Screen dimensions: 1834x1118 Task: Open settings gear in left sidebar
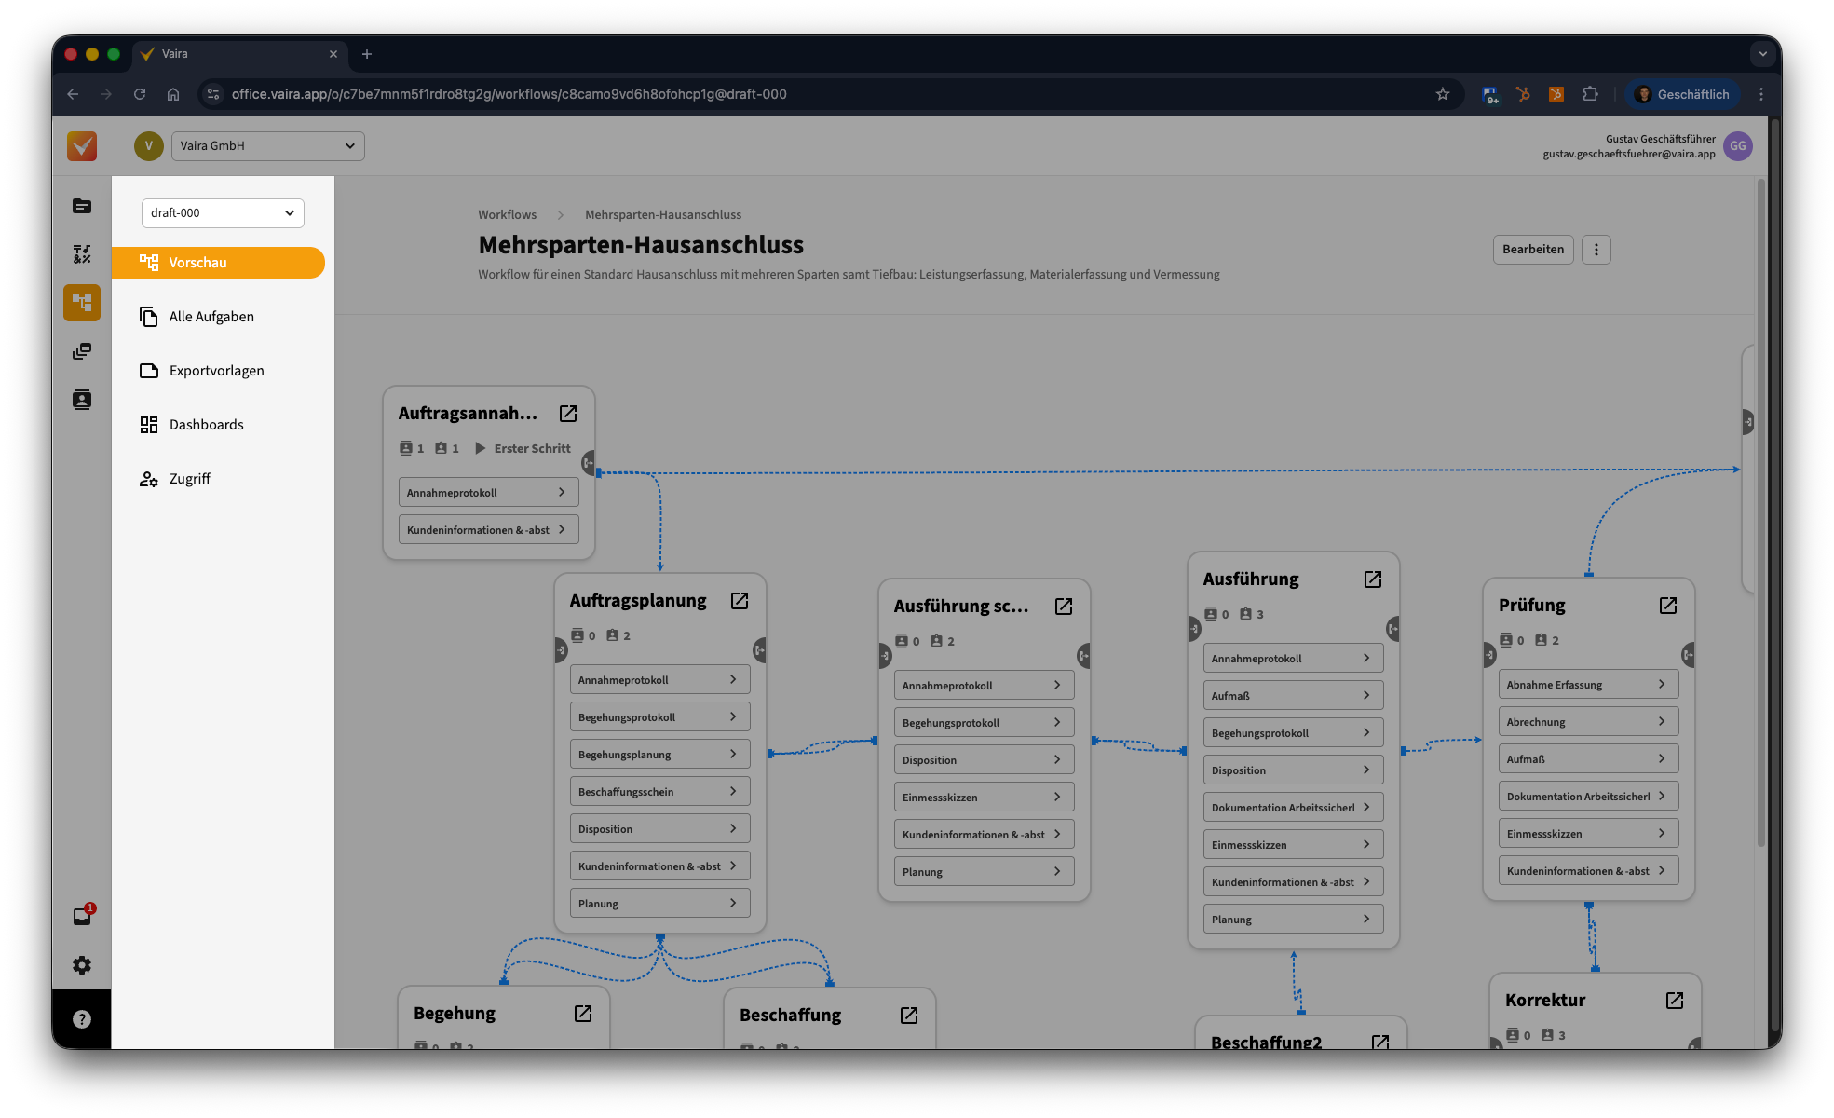coord(82,965)
